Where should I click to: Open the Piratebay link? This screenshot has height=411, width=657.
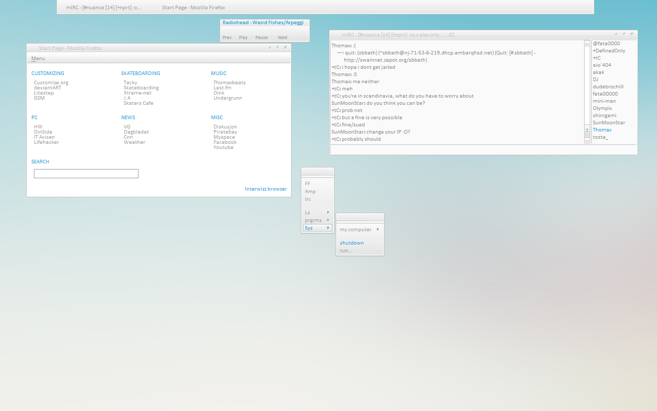coord(225,132)
